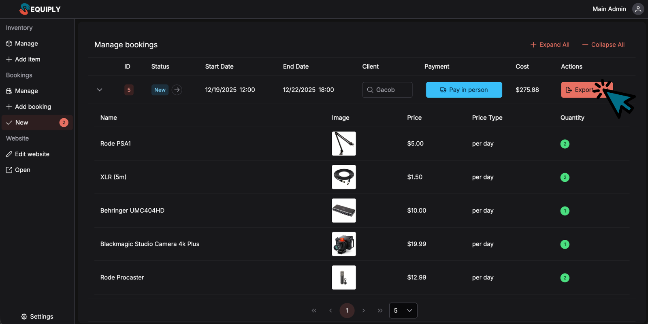Open rows-per-page dropdown showing 5

point(403,311)
